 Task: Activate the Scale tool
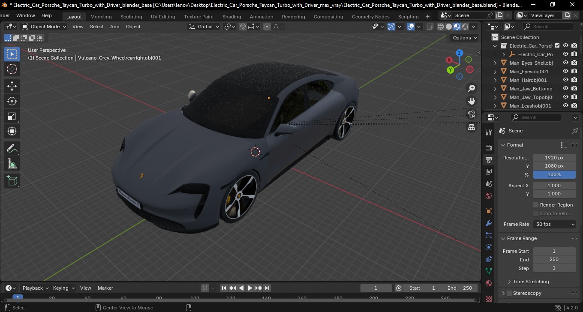12,116
